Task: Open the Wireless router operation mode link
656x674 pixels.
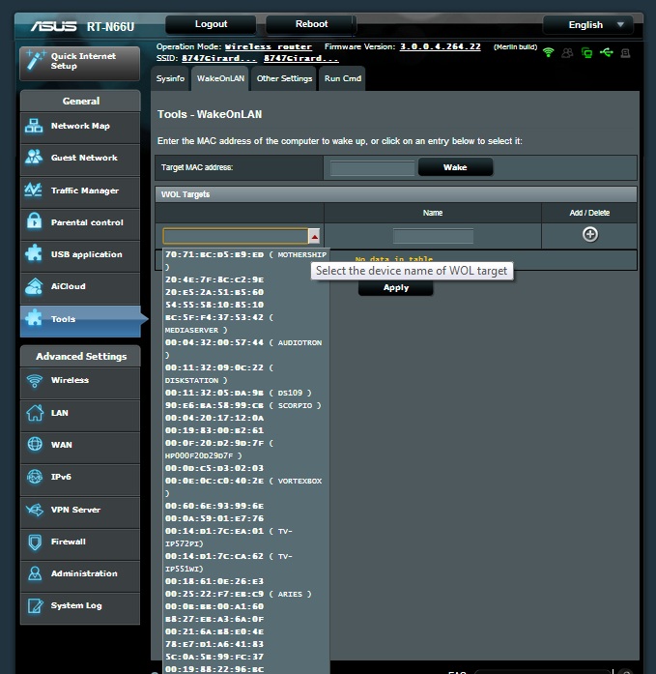Action: [269, 46]
